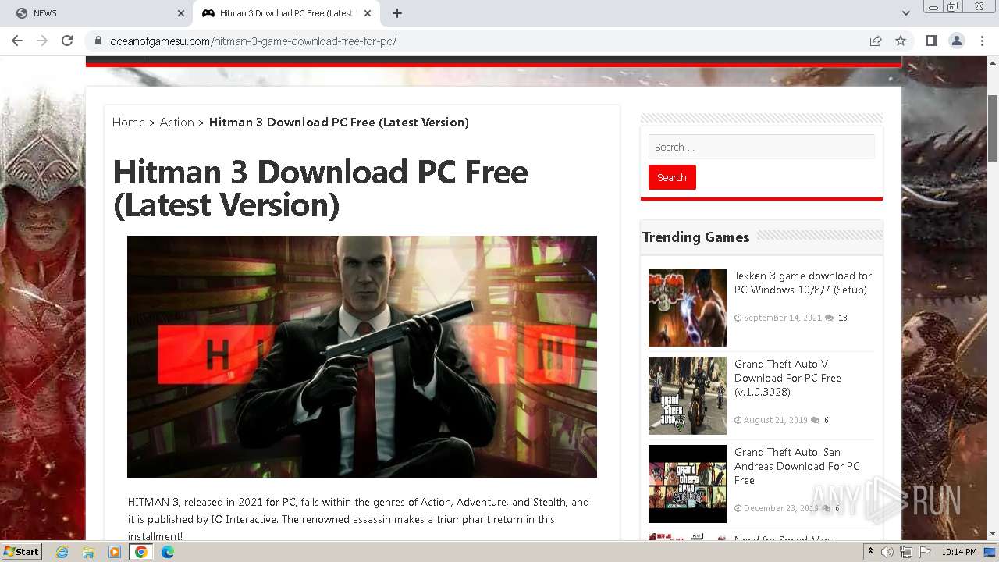The height and width of the screenshot is (562, 999).
Task: Open the Windows Start menu
Action: pos(22,551)
